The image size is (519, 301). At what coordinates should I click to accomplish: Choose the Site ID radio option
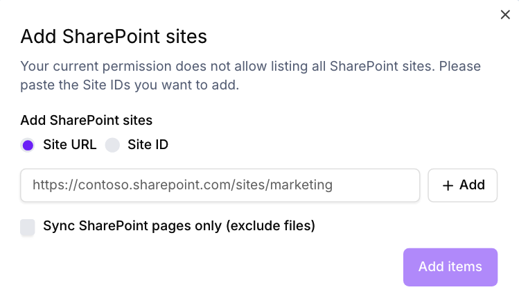point(112,145)
